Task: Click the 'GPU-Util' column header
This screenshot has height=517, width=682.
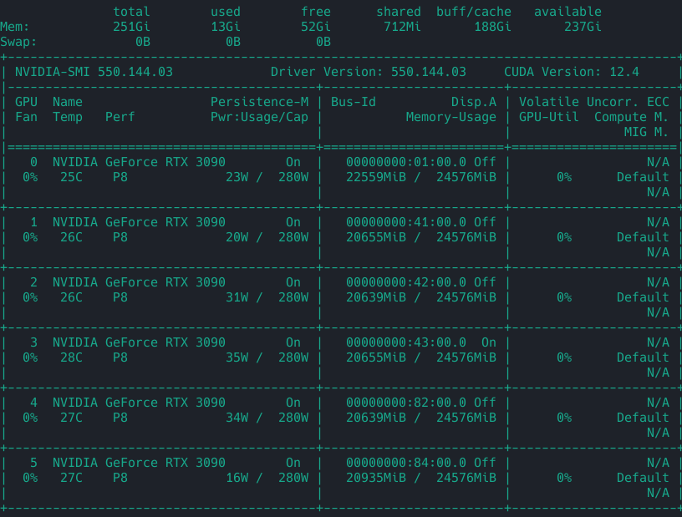Action: point(549,117)
